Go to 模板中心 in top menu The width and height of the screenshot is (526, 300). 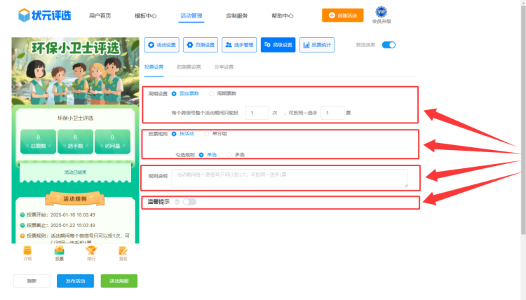pyautogui.click(x=146, y=15)
